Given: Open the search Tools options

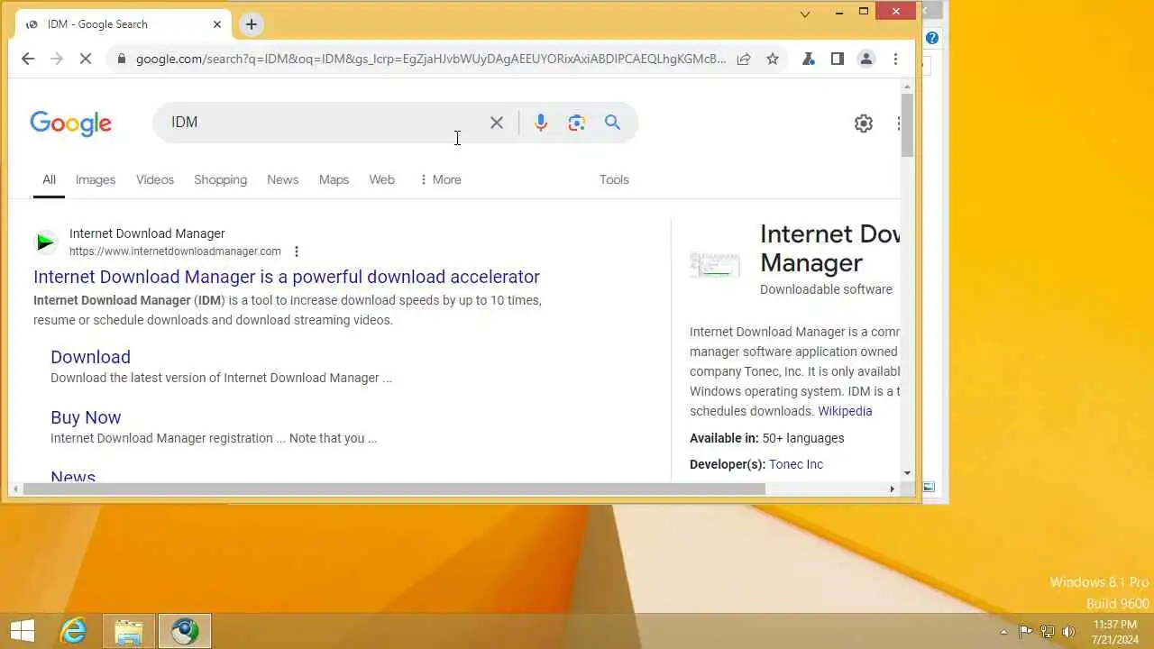Looking at the screenshot, I should tap(614, 179).
